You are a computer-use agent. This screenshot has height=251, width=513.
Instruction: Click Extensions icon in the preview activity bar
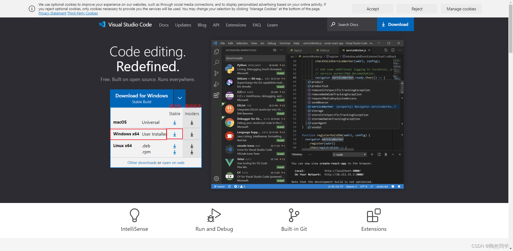pyautogui.click(x=216, y=95)
